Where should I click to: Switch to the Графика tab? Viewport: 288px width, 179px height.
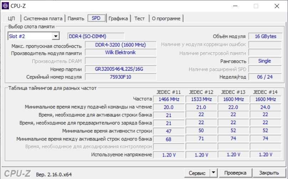(x=118, y=19)
